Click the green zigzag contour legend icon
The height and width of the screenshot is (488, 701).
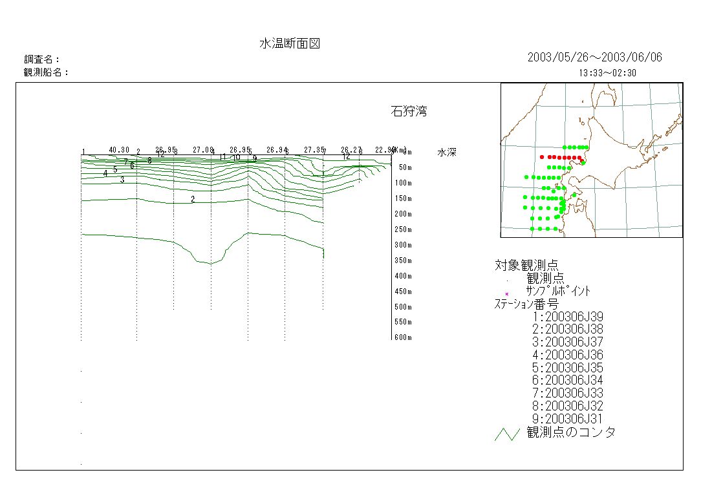click(507, 434)
